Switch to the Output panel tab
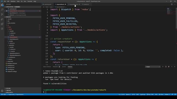 point(64,67)
